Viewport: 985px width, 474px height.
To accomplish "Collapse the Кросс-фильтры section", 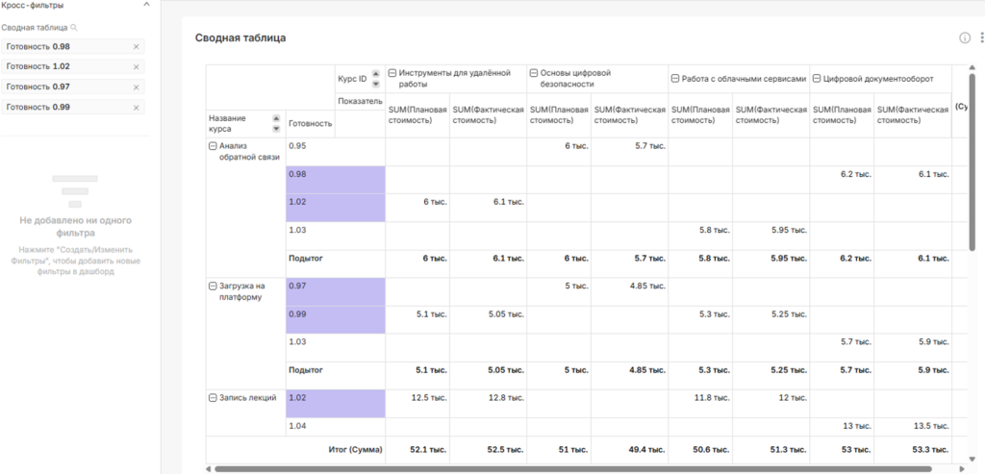I will click(147, 5).
